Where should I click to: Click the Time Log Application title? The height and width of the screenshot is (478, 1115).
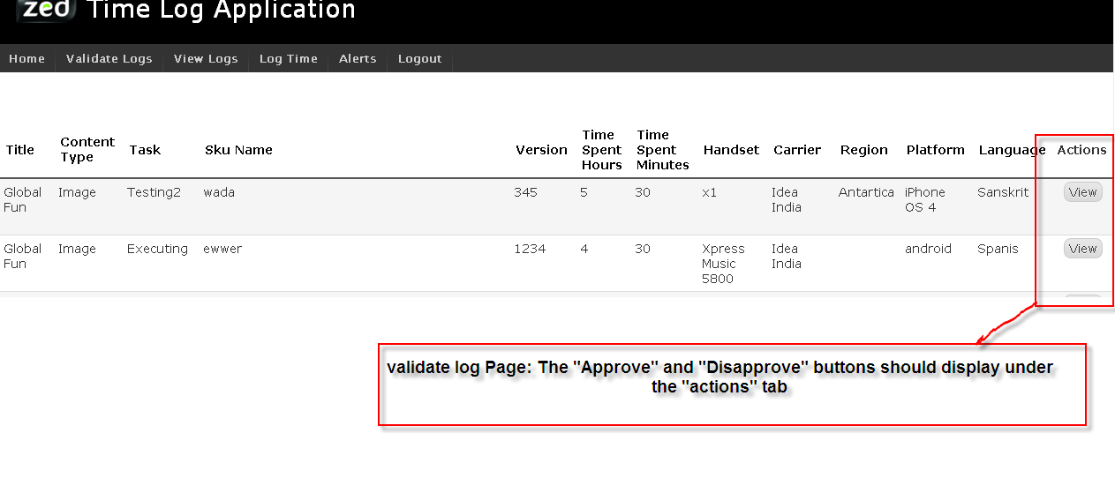click(222, 11)
